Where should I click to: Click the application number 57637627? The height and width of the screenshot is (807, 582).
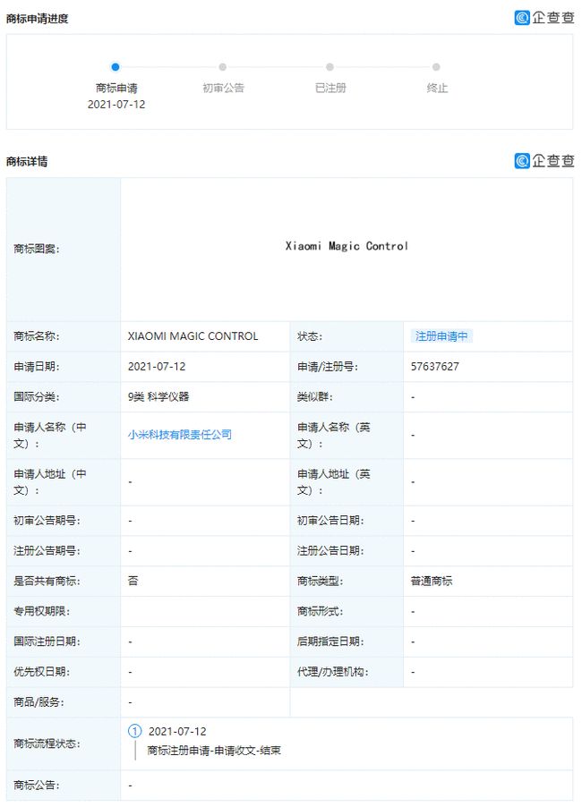[x=435, y=367]
